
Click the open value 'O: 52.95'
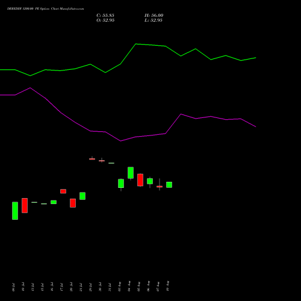105,20
